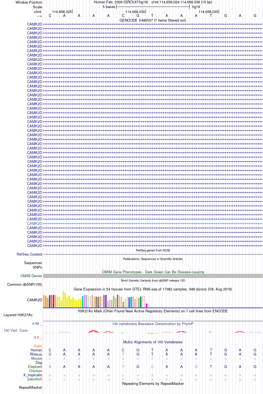Click the '5 bases' scale bar ruler
The width and height of the screenshot is (263, 394).
click(153, 7)
